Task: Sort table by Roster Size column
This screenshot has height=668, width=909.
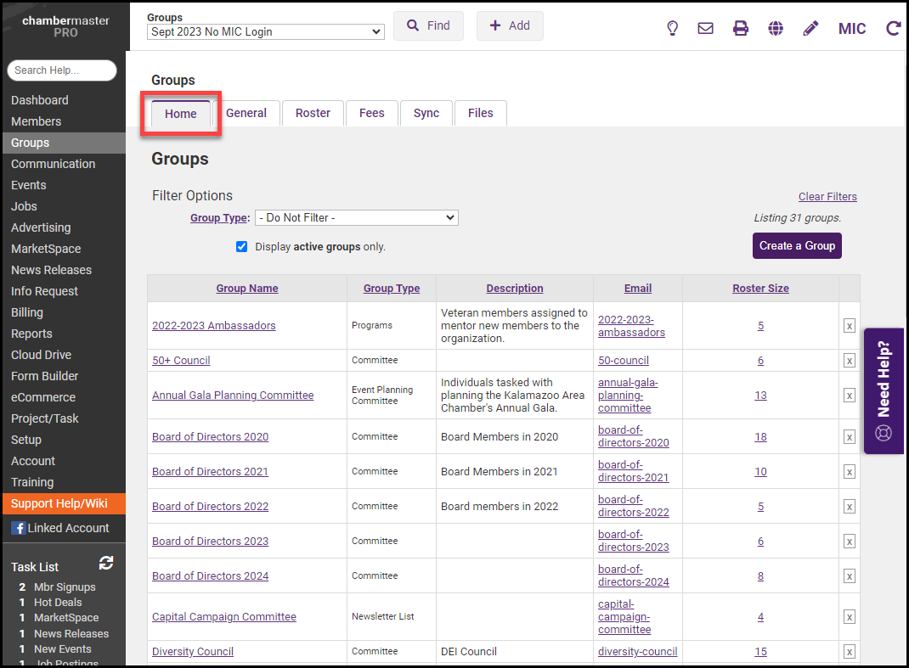Action: tap(760, 289)
